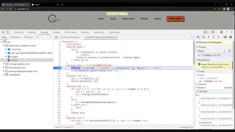
Task: Switch to the Google browser tab
Action: (45, 5)
